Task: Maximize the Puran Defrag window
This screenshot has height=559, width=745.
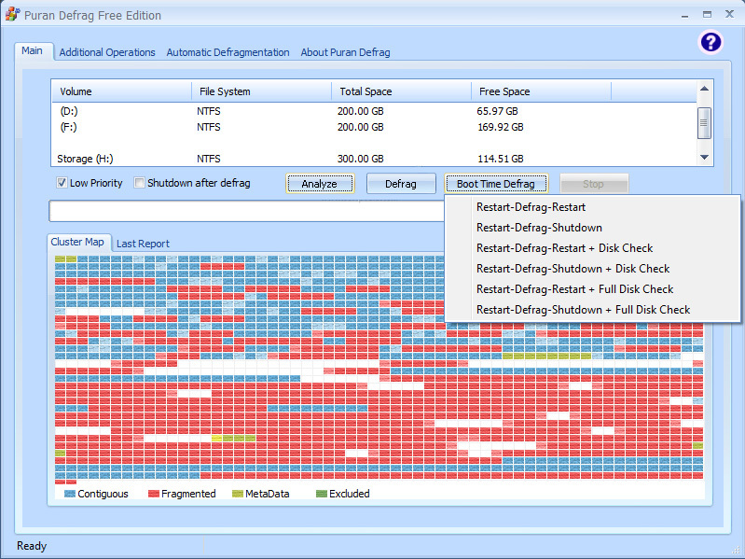Action: [708, 15]
